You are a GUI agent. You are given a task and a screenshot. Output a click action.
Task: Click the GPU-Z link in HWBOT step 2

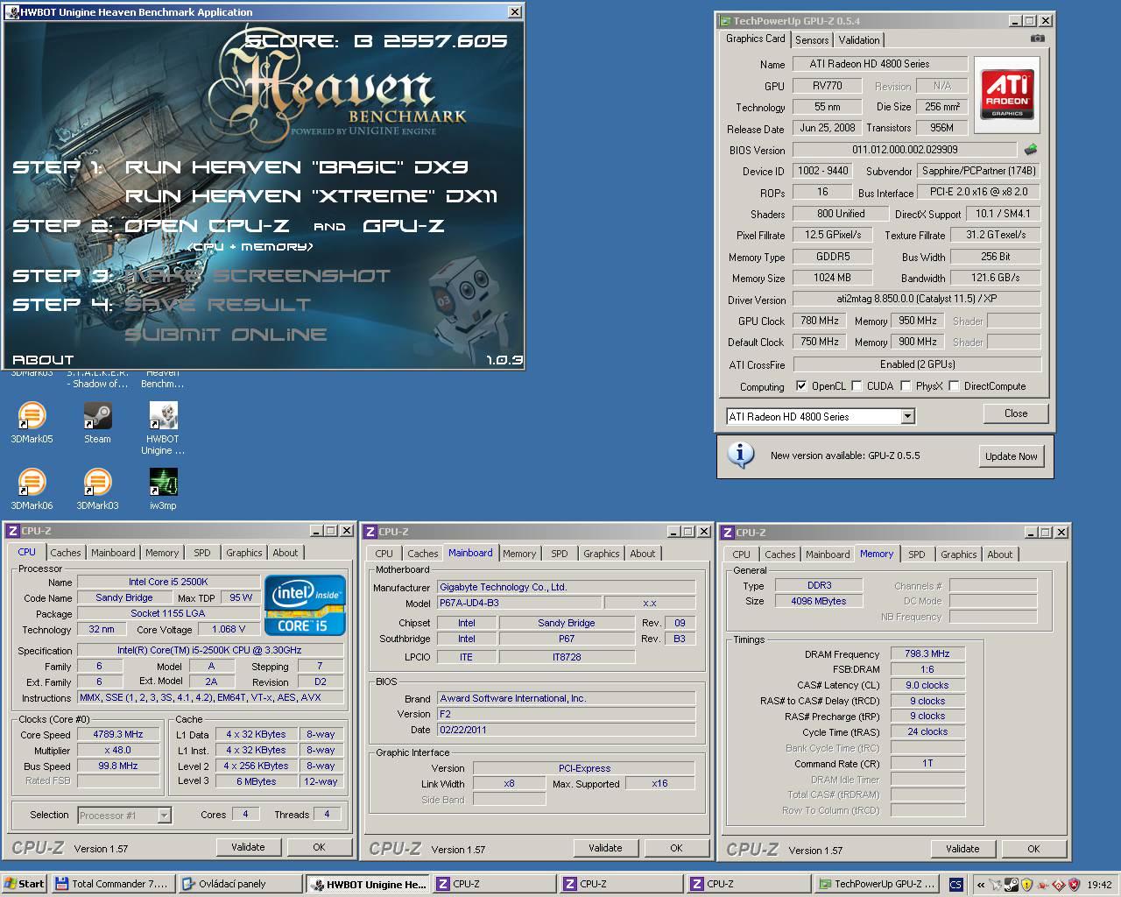click(404, 225)
